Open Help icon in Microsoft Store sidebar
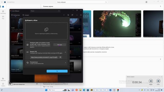This screenshot has height=92, width=164. point(3,84)
